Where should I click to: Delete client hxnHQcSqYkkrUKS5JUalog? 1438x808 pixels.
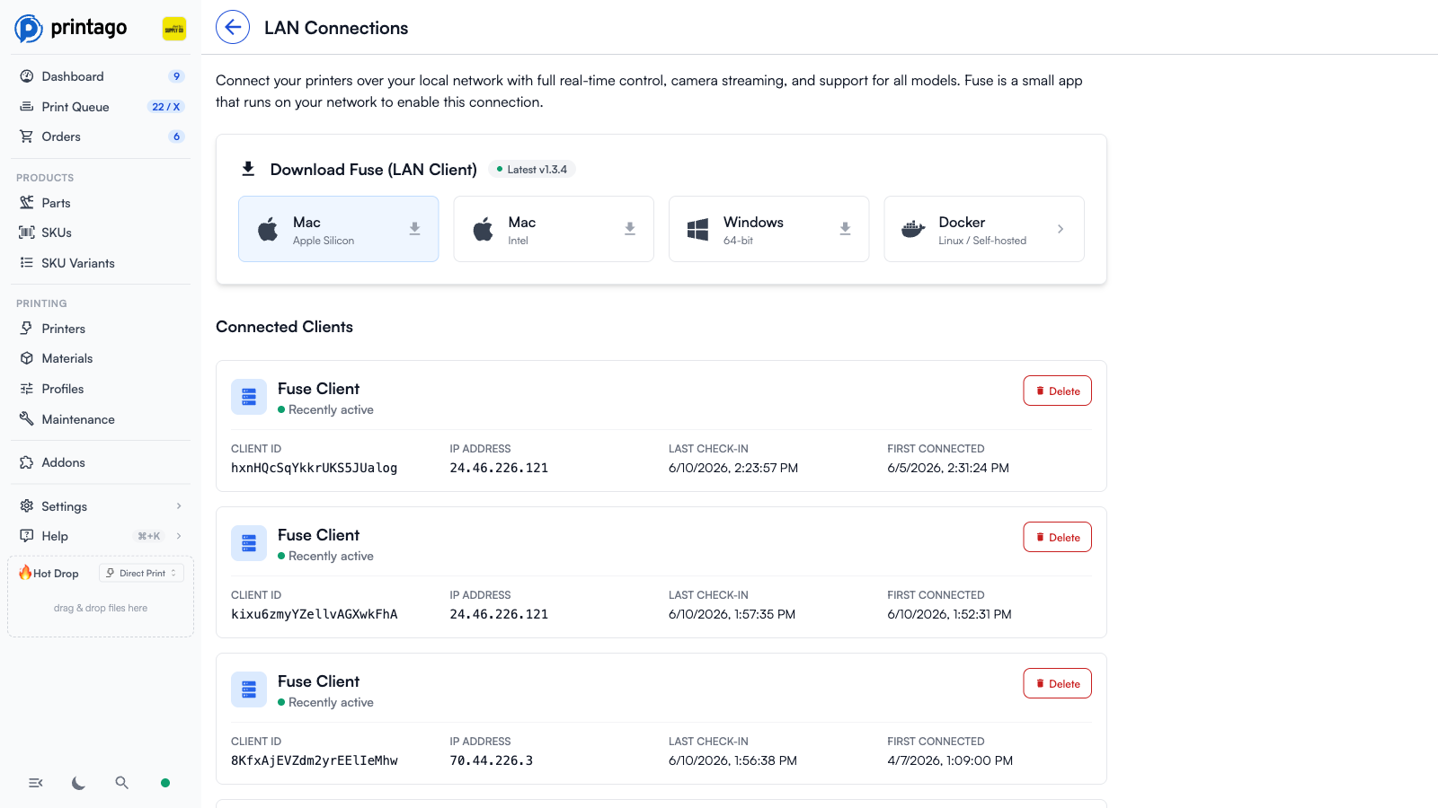(x=1058, y=391)
